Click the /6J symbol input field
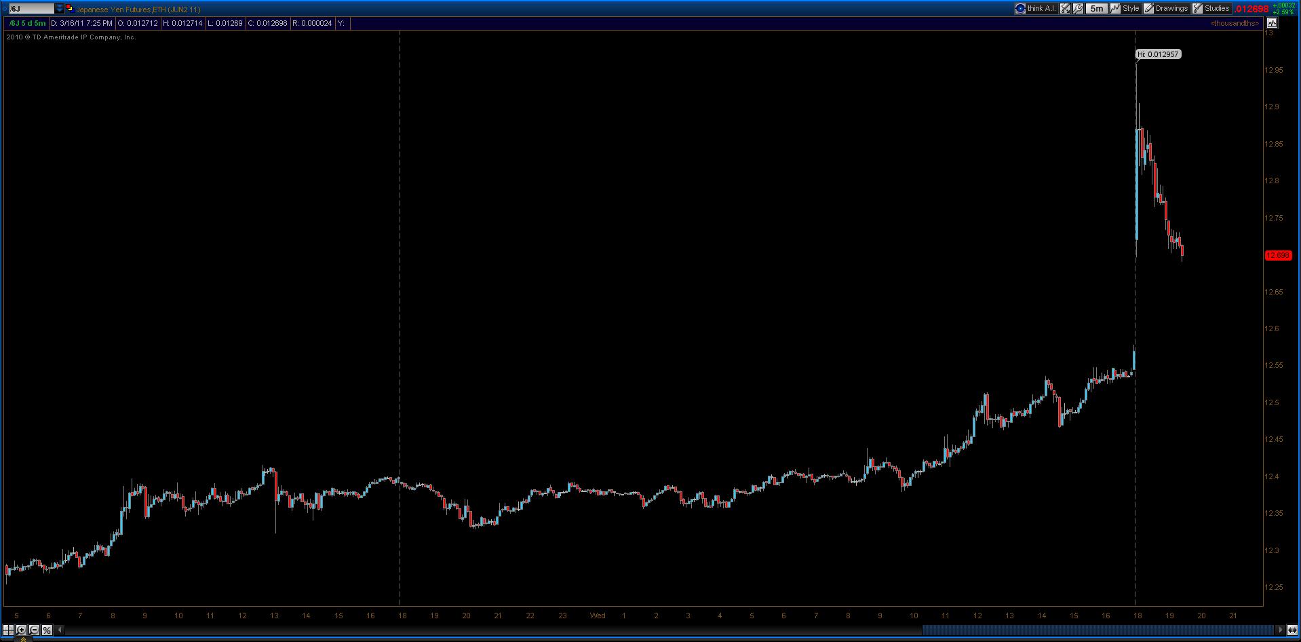Viewport: 1301px width, 642px height. 31,9
